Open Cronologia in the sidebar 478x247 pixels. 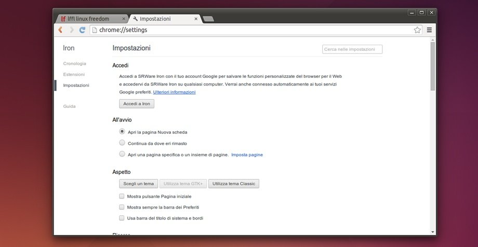click(74, 64)
